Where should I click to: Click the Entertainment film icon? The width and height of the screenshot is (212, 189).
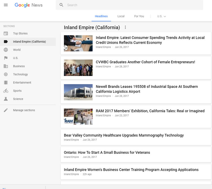pos(6,82)
